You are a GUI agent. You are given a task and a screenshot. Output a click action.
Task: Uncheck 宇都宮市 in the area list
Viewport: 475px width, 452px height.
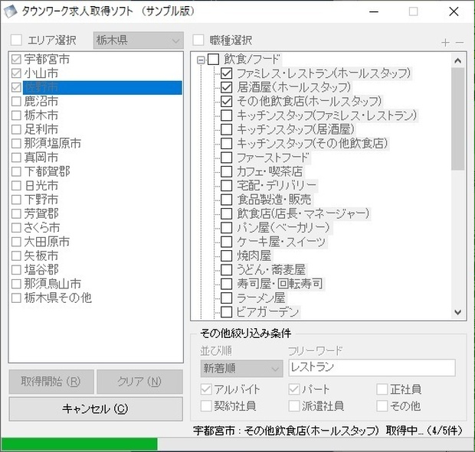(x=16, y=59)
